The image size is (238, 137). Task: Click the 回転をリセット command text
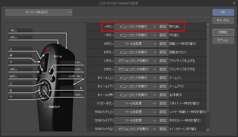pos(178,52)
